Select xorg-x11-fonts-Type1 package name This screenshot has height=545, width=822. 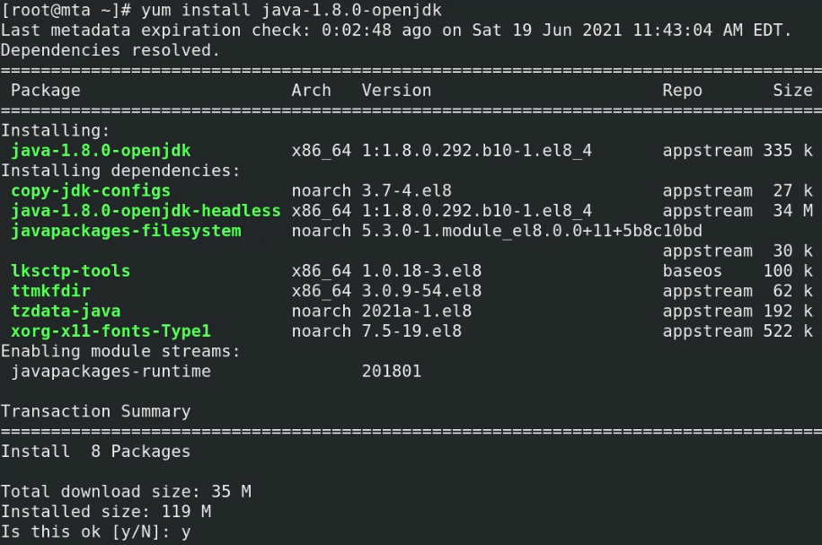click(x=110, y=331)
